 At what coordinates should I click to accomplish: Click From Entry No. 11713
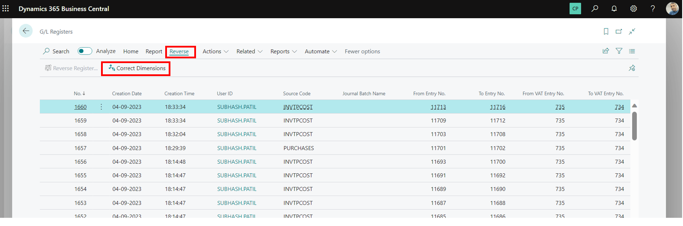(438, 107)
